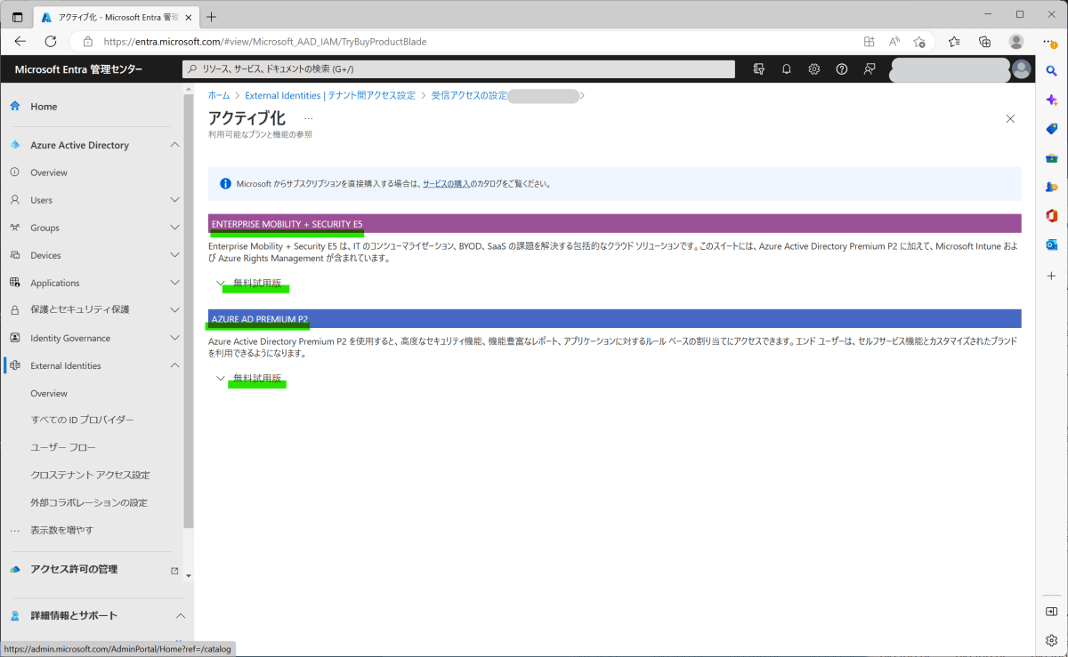Click the ホーム breadcrumb link
Image resolution: width=1068 pixels, height=657 pixels.
pos(219,95)
